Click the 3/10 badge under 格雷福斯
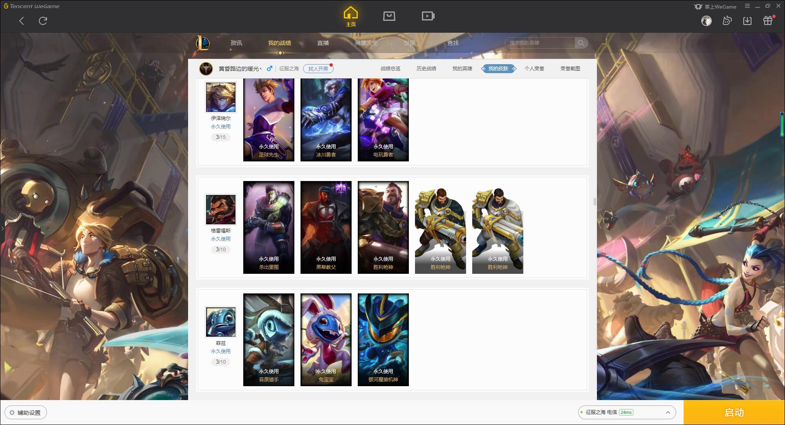785x425 pixels. 221,250
